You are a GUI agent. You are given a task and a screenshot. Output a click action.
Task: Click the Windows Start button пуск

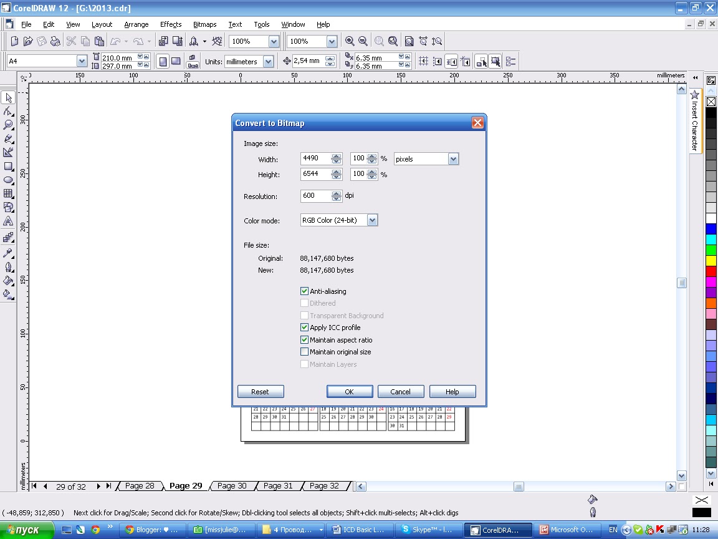pos(27,530)
